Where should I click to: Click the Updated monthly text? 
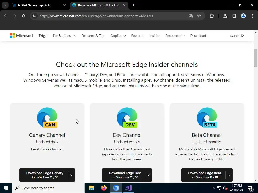coord(207,142)
